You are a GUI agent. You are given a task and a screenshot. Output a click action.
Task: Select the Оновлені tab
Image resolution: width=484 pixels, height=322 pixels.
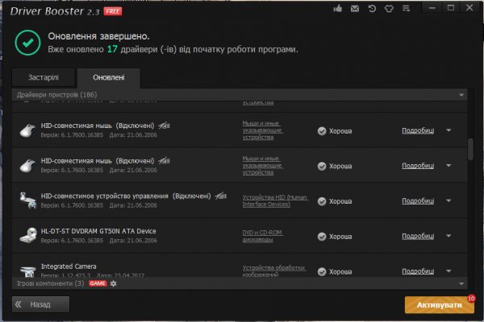click(109, 77)
